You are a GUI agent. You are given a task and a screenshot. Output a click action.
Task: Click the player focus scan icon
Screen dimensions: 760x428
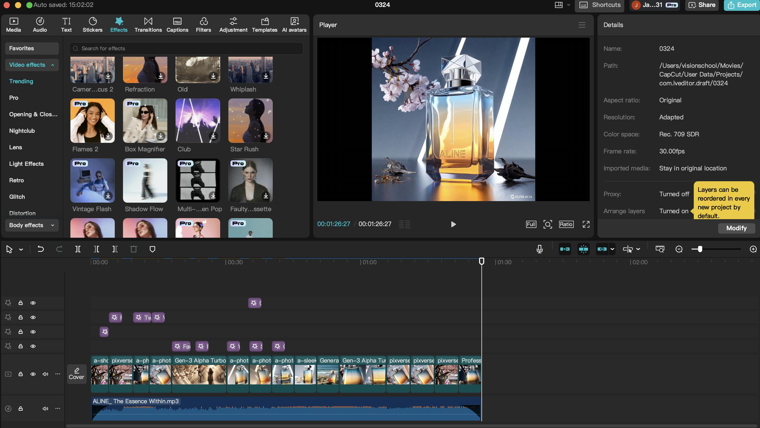[548, 224]
